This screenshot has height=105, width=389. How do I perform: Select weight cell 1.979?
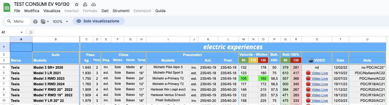(x=87, y=101)
